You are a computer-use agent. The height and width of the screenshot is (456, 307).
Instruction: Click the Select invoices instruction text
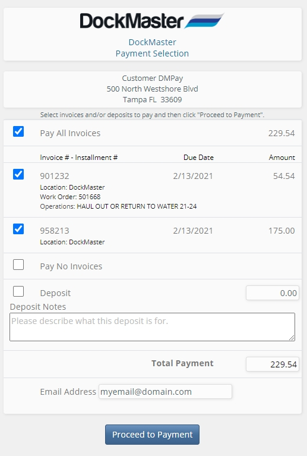(x=152, y=115)
